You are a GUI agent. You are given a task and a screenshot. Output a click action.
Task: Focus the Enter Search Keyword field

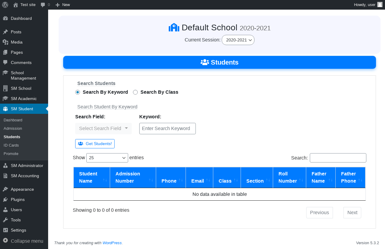click(167, 129)
